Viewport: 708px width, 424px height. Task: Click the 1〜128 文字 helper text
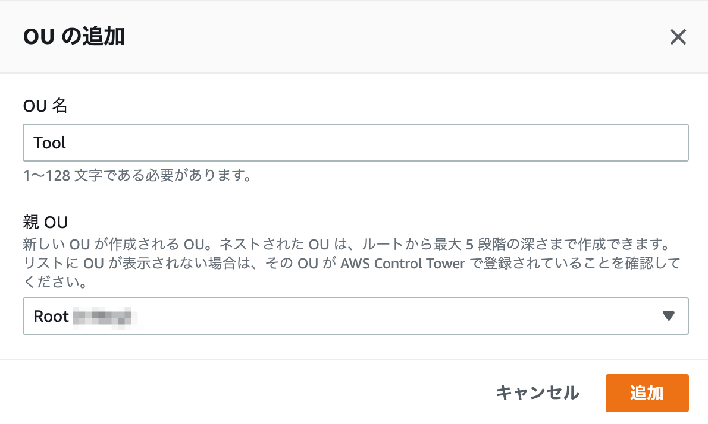pos(137,175)
